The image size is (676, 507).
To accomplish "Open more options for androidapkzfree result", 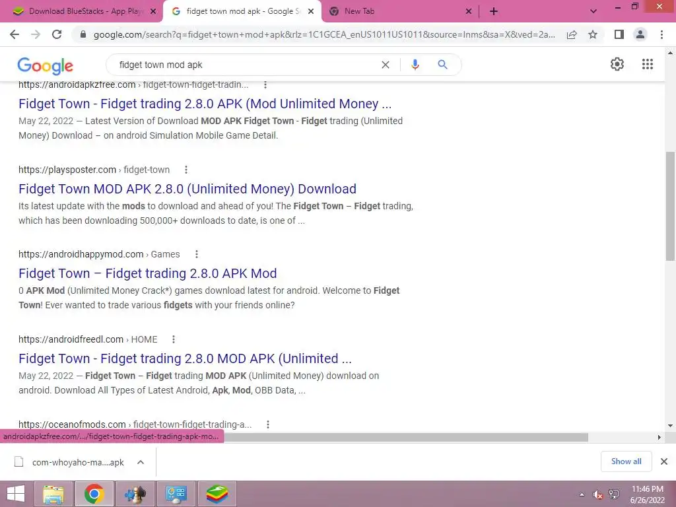I will tap(265, 85).
